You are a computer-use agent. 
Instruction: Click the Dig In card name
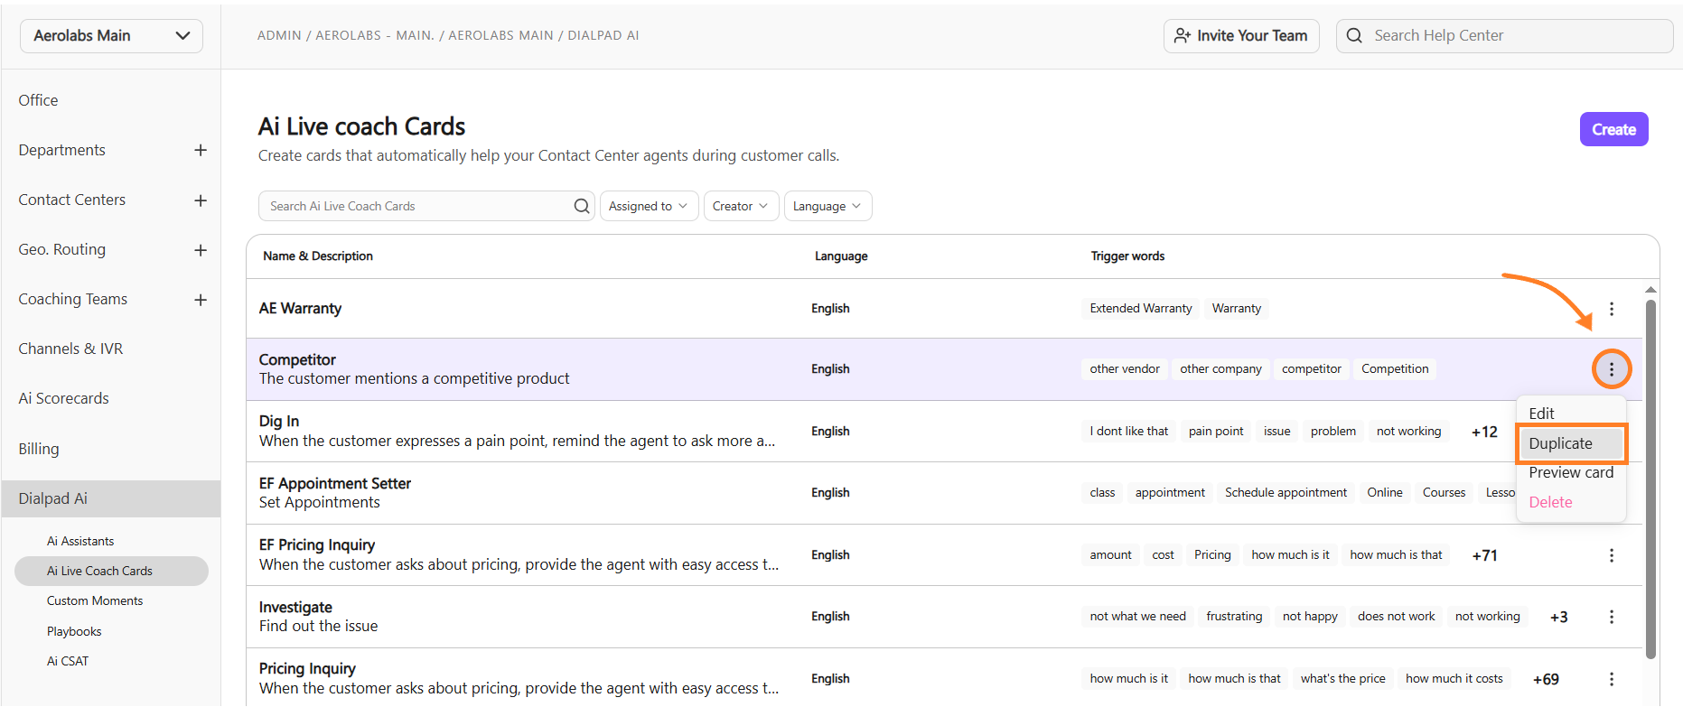click(x=279, y=421)
